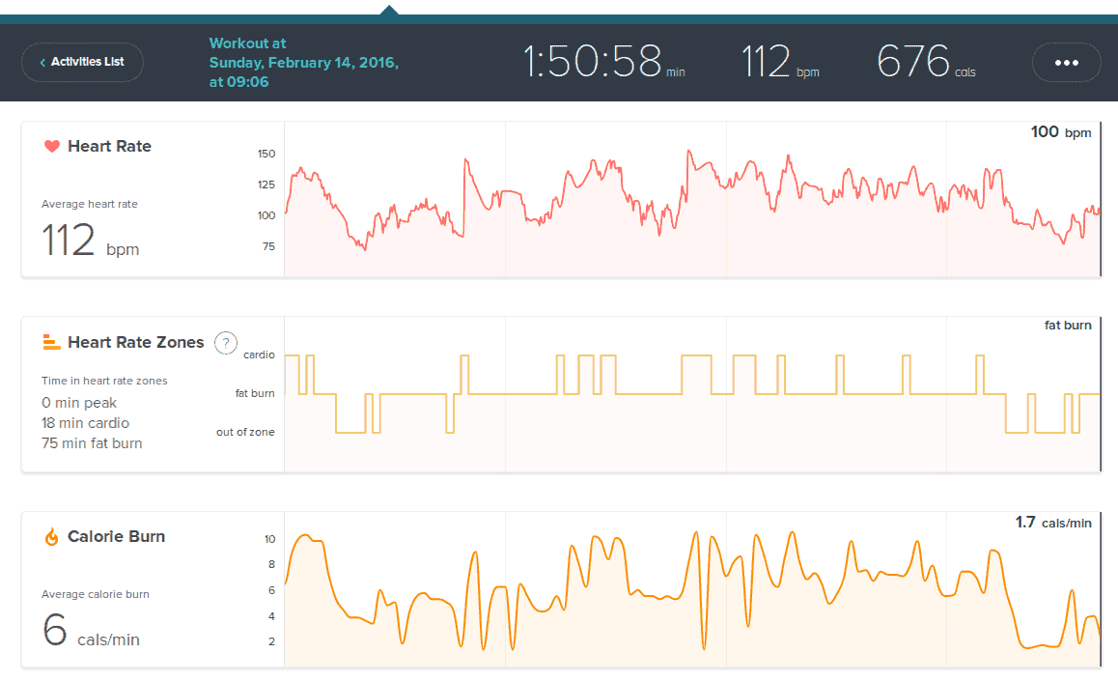Click the average calorie burn 6 cals/min value
Viewport: 1118px width, 682px height.
91,632
